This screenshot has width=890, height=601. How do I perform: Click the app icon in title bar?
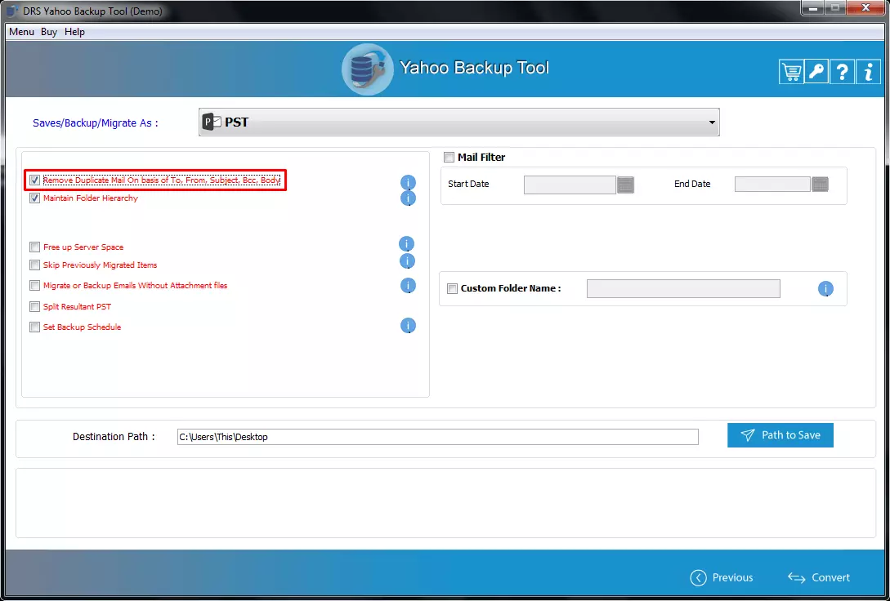(x=12, y=11)
